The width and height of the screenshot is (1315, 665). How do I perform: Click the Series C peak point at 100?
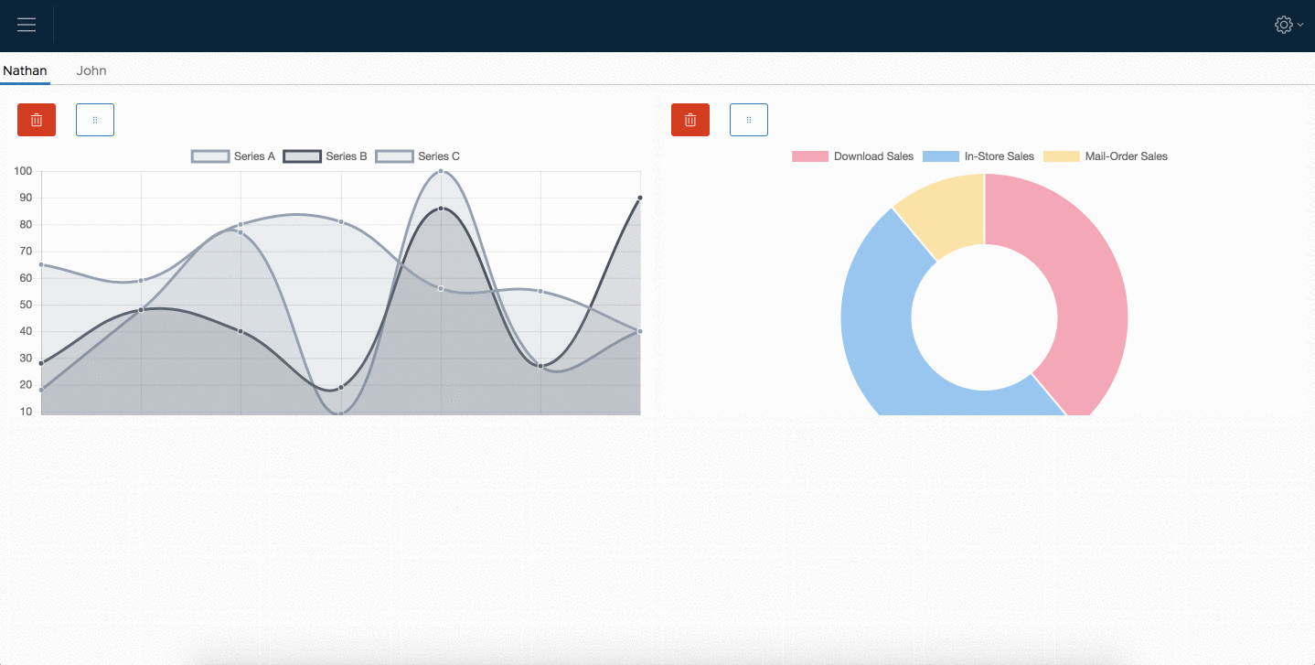point(441,171)
